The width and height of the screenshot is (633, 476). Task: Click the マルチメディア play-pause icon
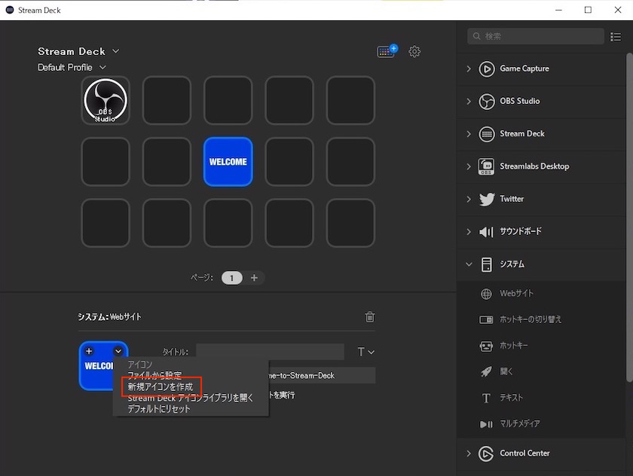[486, 424]
